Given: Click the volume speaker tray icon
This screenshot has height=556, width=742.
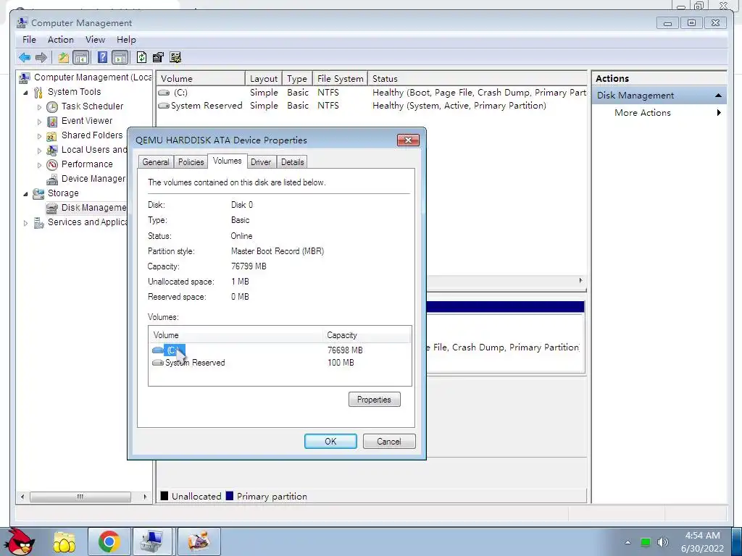Looking at the screenshot, I should click(x=663, y=542).
